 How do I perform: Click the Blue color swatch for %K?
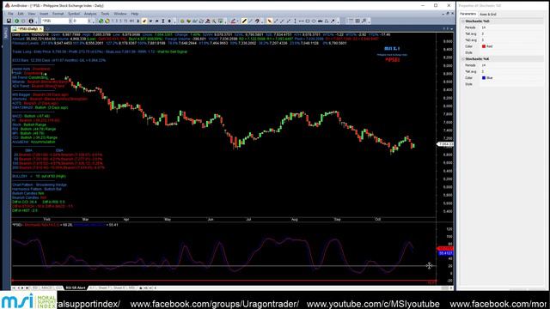tap(484, 78)
